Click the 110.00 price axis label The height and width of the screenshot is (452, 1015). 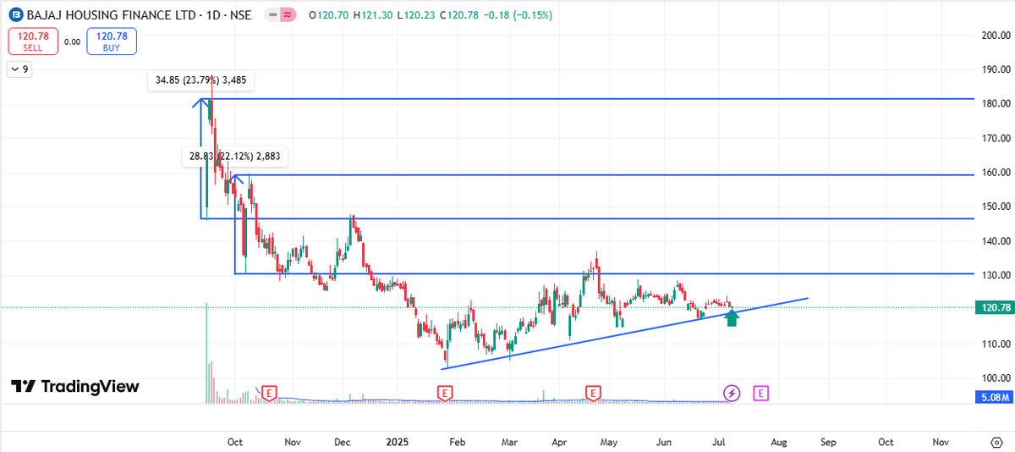[996, 344]
